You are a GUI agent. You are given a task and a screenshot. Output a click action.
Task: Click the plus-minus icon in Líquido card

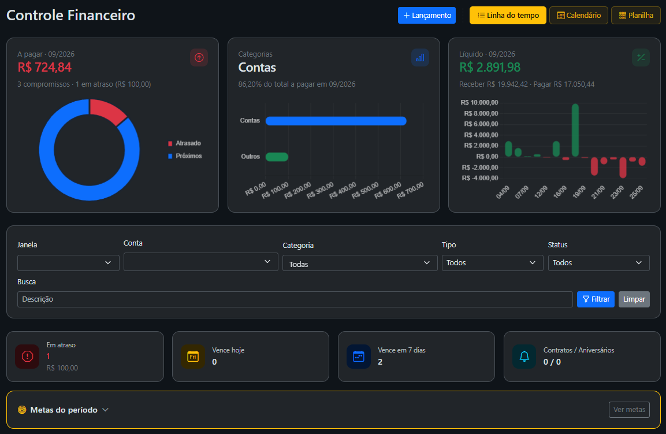click(x=641, y=57)
